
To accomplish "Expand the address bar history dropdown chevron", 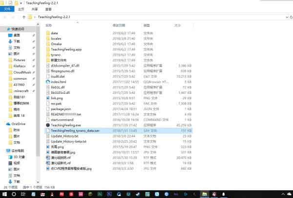I will 287,17.
